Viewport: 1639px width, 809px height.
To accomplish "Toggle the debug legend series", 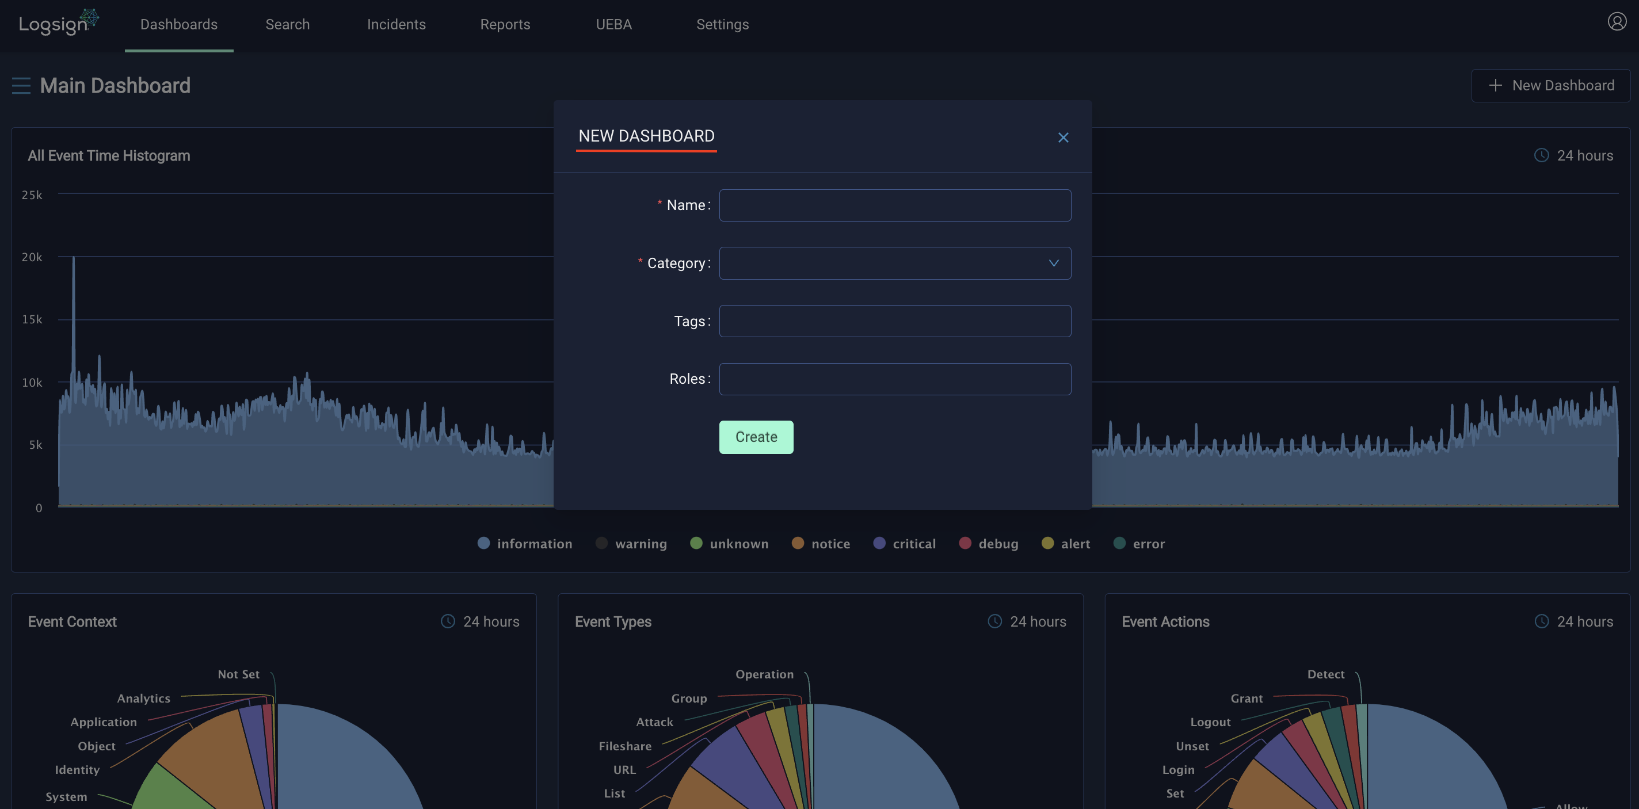I will click(989, 543).
